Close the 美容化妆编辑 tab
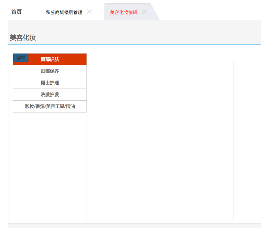This screenshot has width=261, height=228. tap(144, 12)
